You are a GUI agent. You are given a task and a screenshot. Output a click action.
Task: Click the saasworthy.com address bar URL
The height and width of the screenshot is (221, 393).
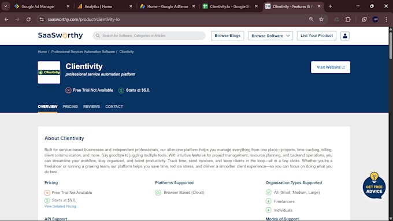point(83,19)
